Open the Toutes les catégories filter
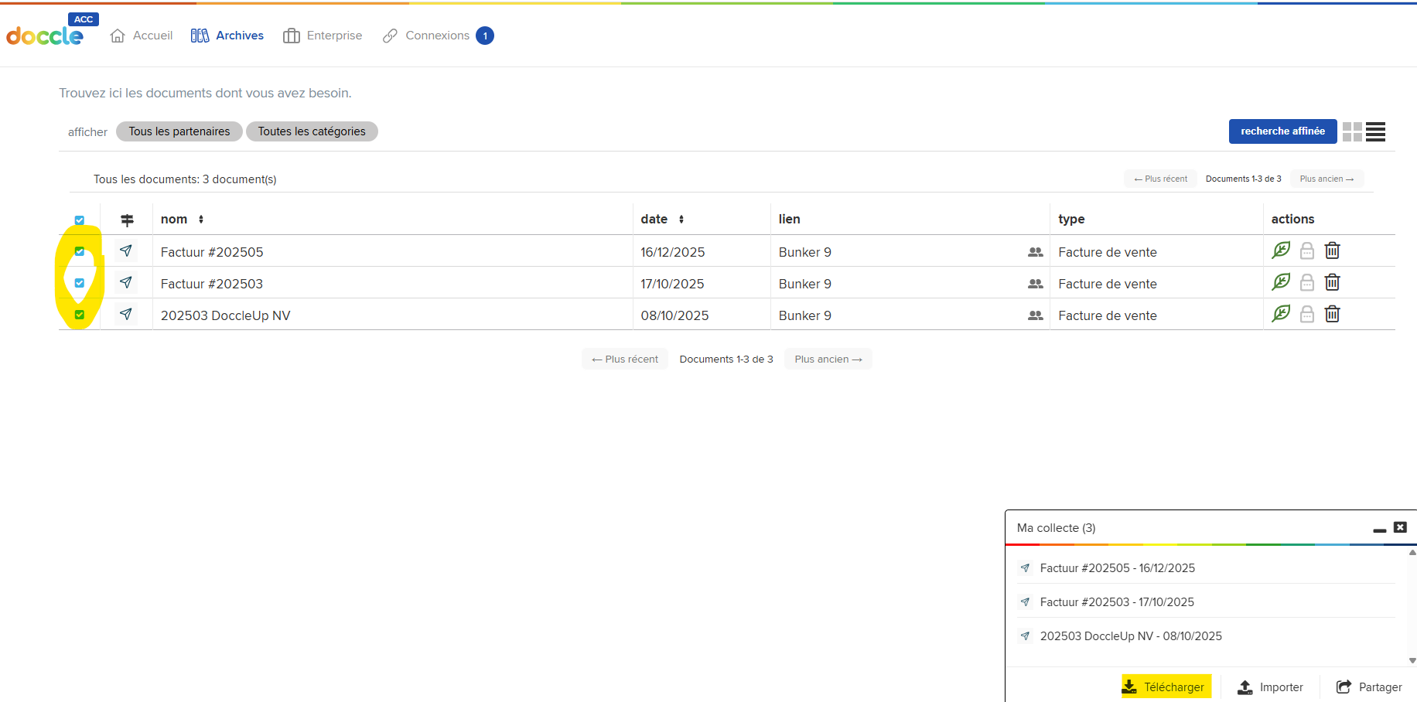The width and height of the screenshot is (1417, 702). point(312,131)
